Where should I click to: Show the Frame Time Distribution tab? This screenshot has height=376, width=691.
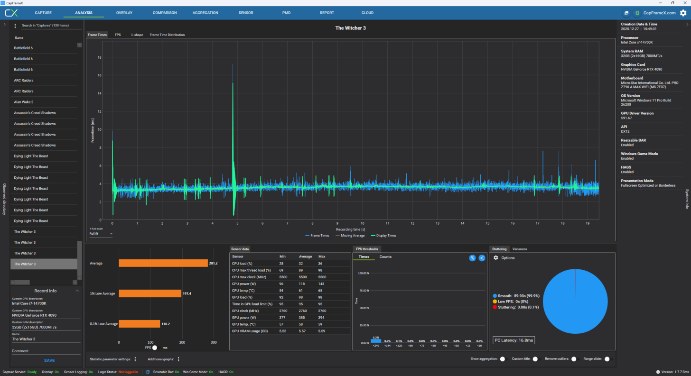[167, 35]
